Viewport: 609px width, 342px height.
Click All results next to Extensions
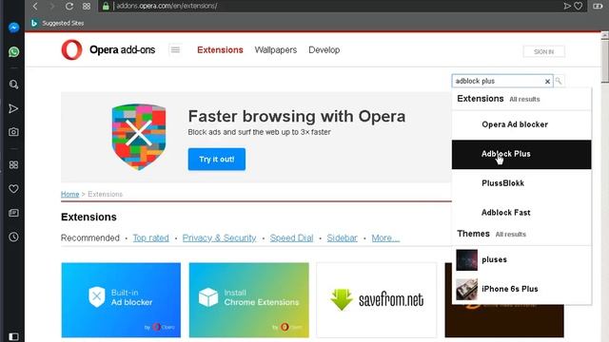[x=524, y=99]
